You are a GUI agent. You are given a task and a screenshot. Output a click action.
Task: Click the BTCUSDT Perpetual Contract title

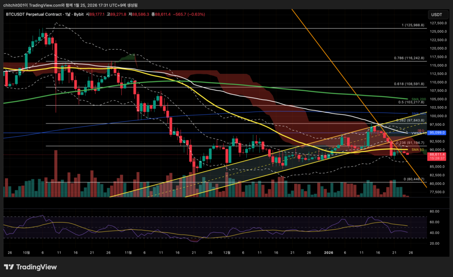click(x=35, y=15)
